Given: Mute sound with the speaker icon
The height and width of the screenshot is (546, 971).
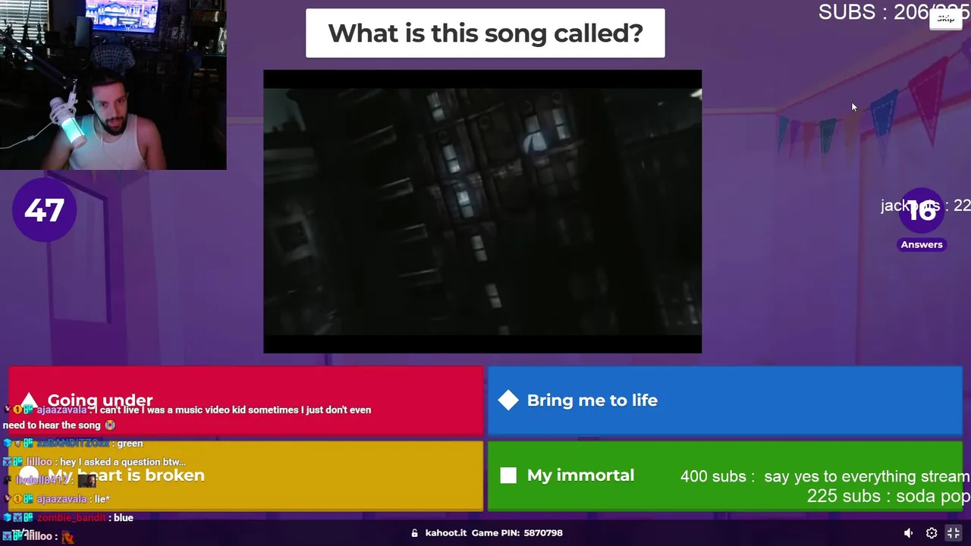Looking at the screenshot, I should 908,533.
